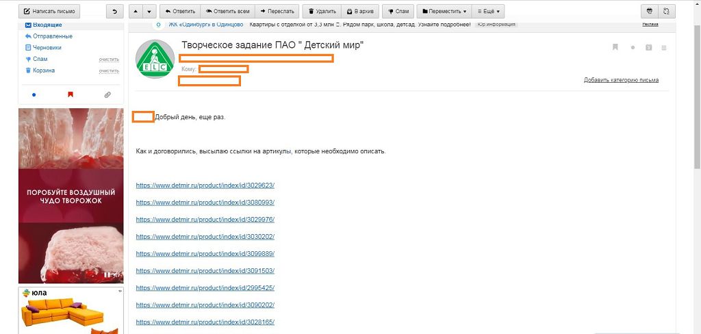Mark the message as Спам in toolbar
The image size is (701, 334).
398,11
